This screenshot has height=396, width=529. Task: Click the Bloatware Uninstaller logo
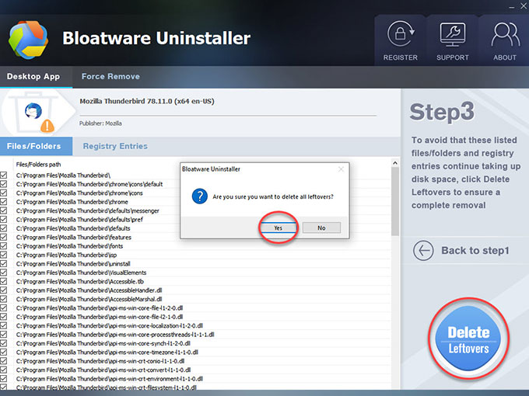point(28,40)
